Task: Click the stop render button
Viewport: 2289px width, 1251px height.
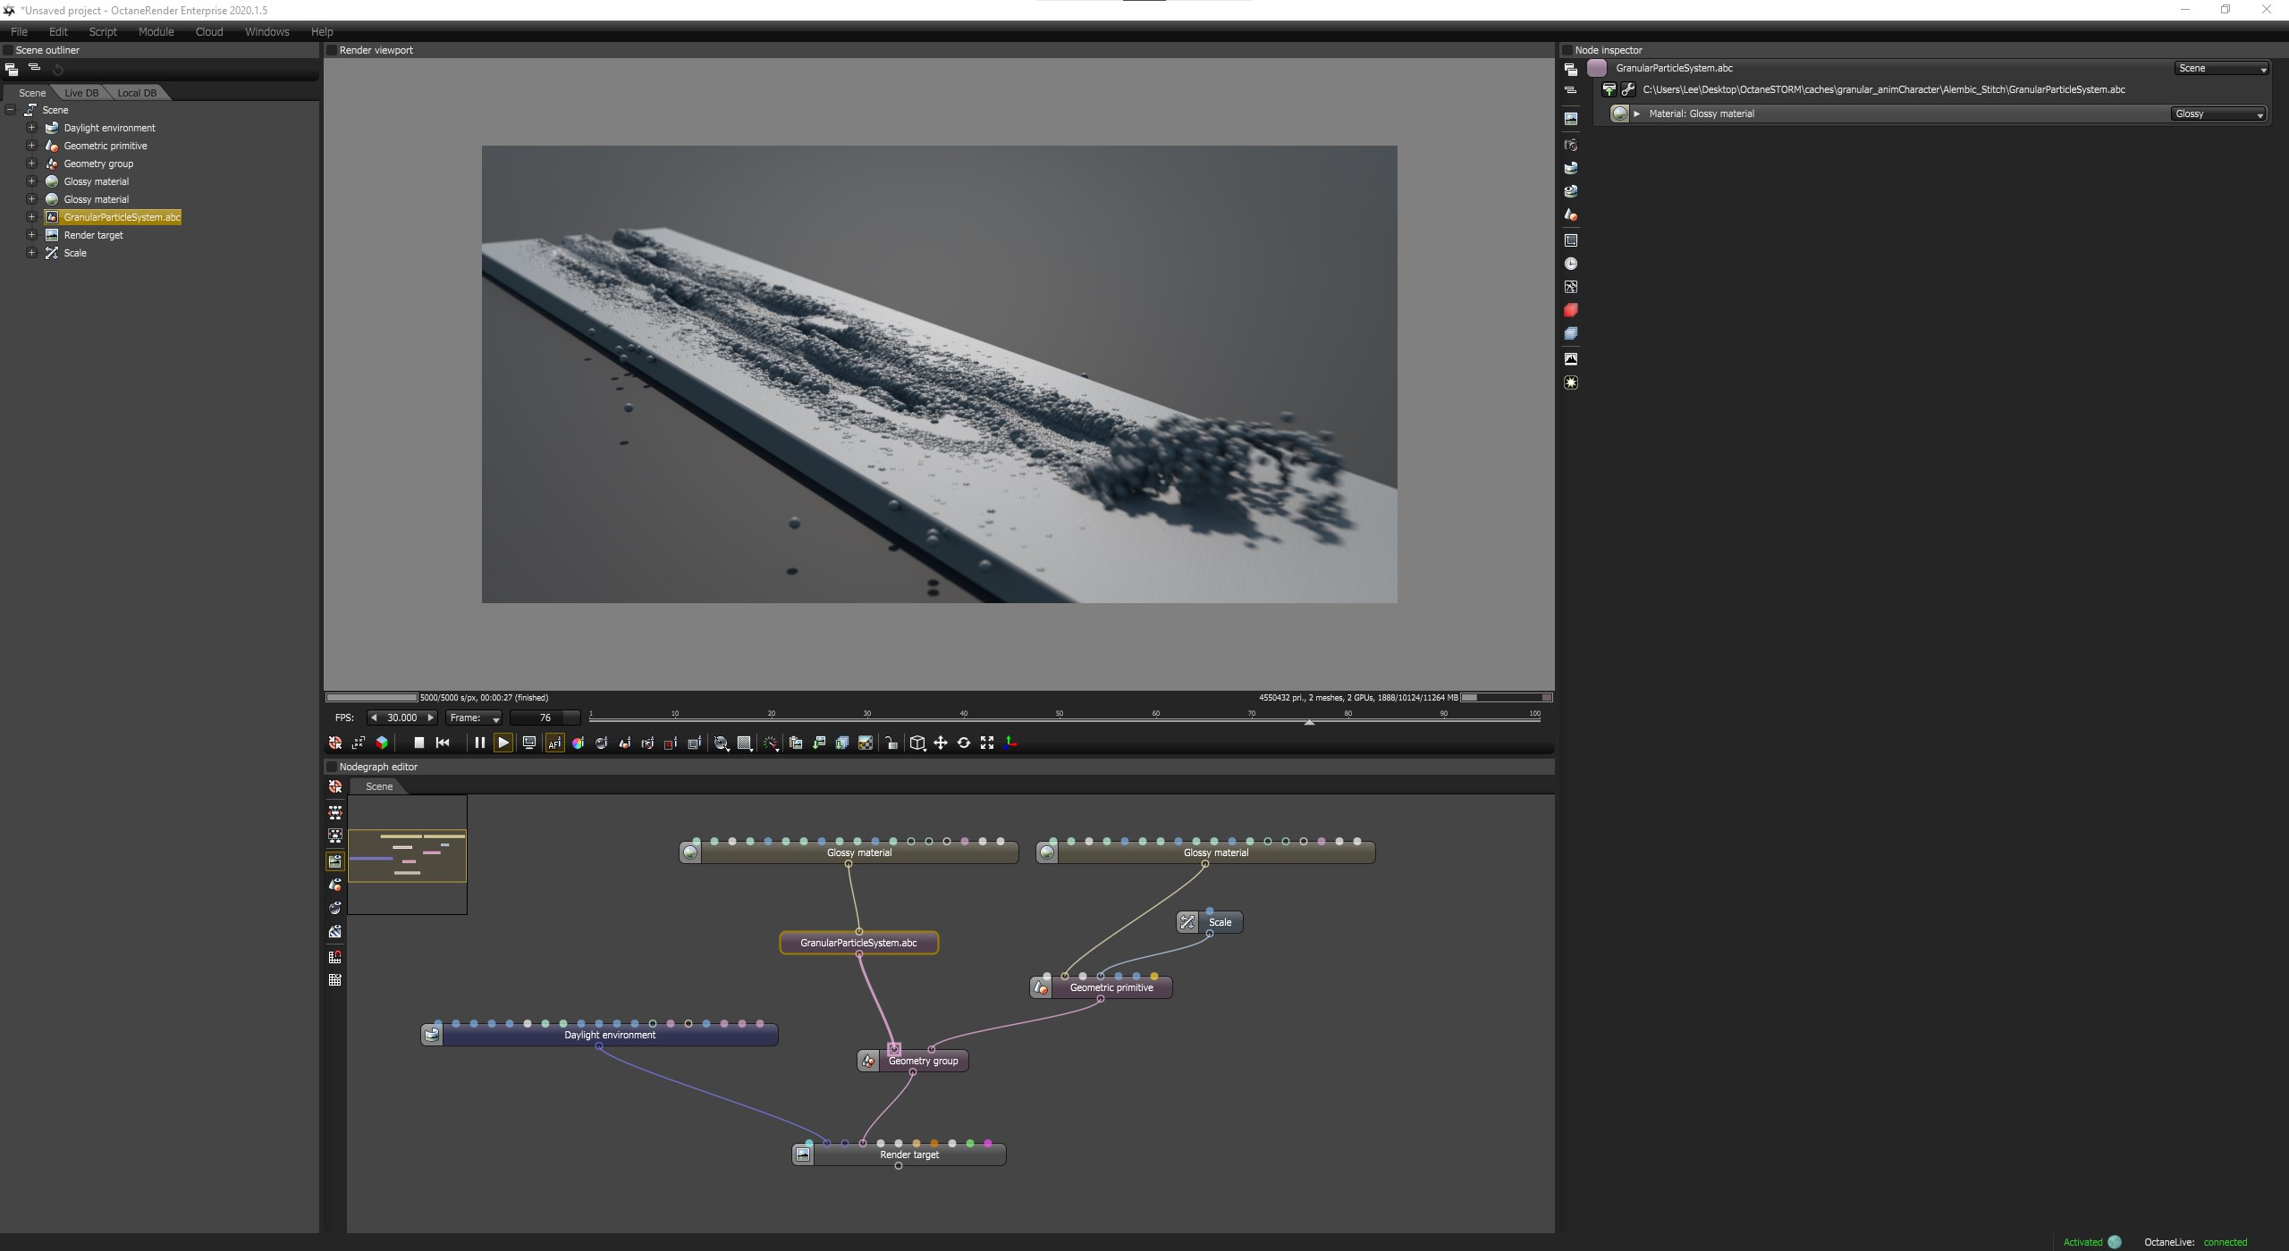Action: click(418, 743)
